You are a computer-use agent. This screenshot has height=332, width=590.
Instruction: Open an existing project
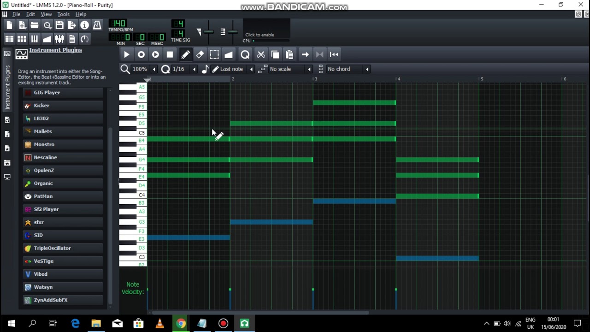35,25
